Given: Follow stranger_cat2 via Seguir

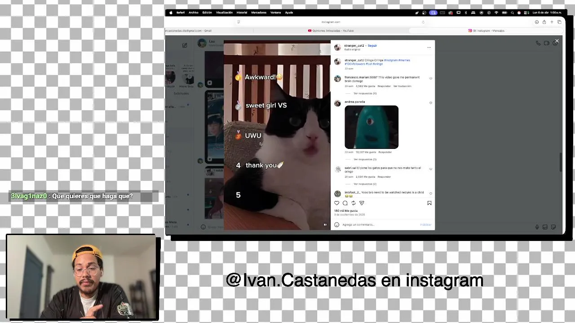Looking at the screenshot, I should [372, 46].
